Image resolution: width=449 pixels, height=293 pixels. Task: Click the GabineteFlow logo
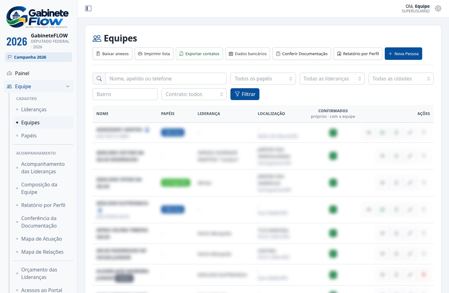[x=37, y=17]
